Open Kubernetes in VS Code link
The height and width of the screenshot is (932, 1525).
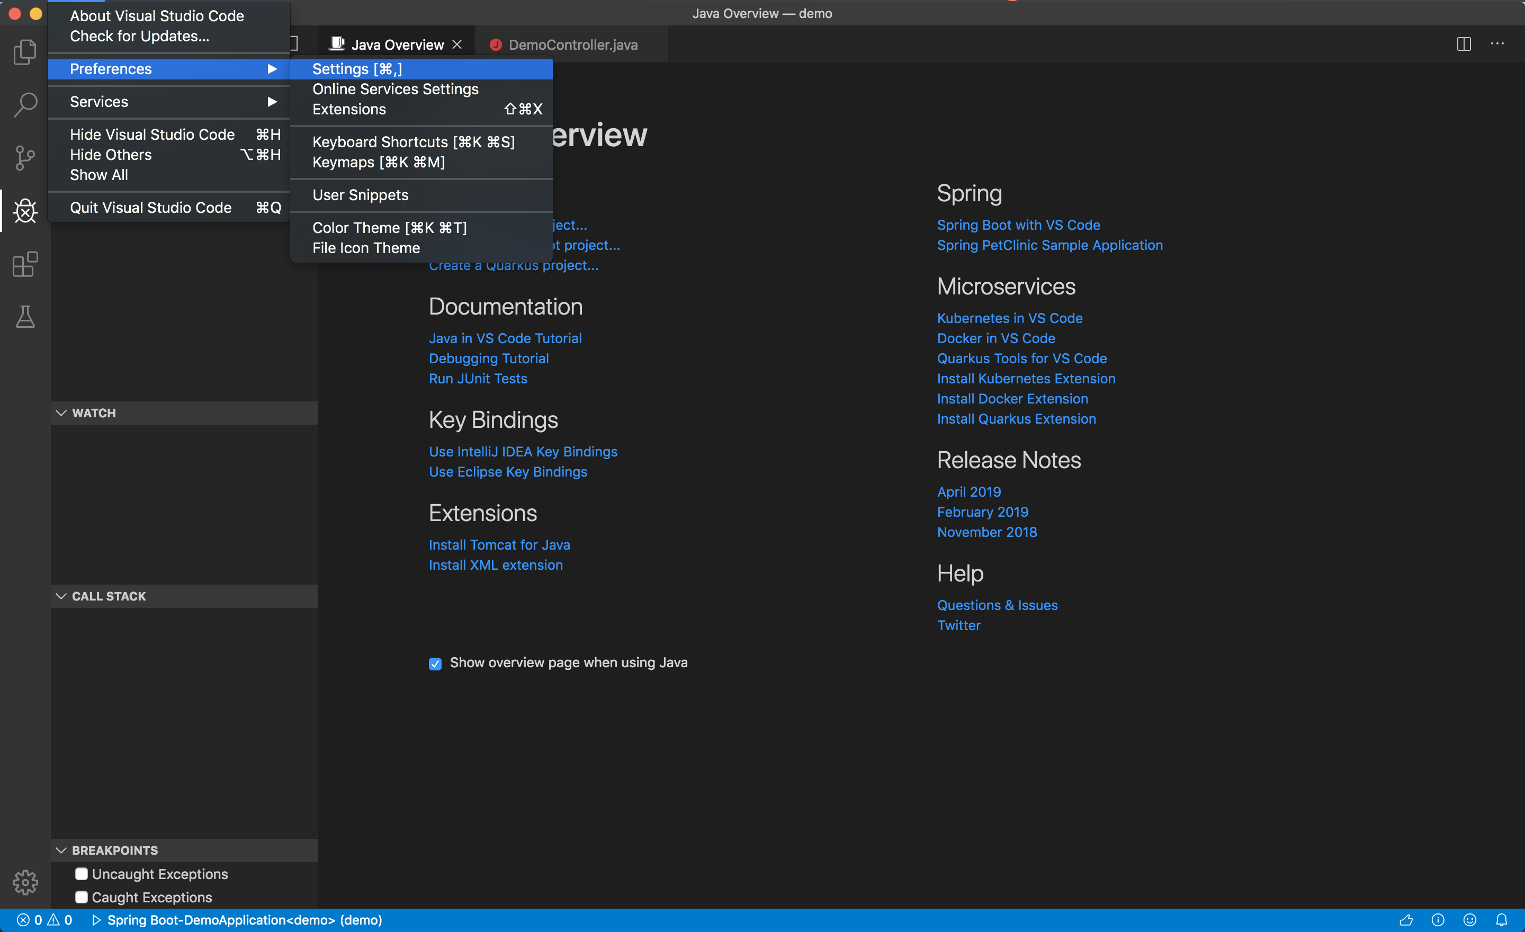[1009, 318]
